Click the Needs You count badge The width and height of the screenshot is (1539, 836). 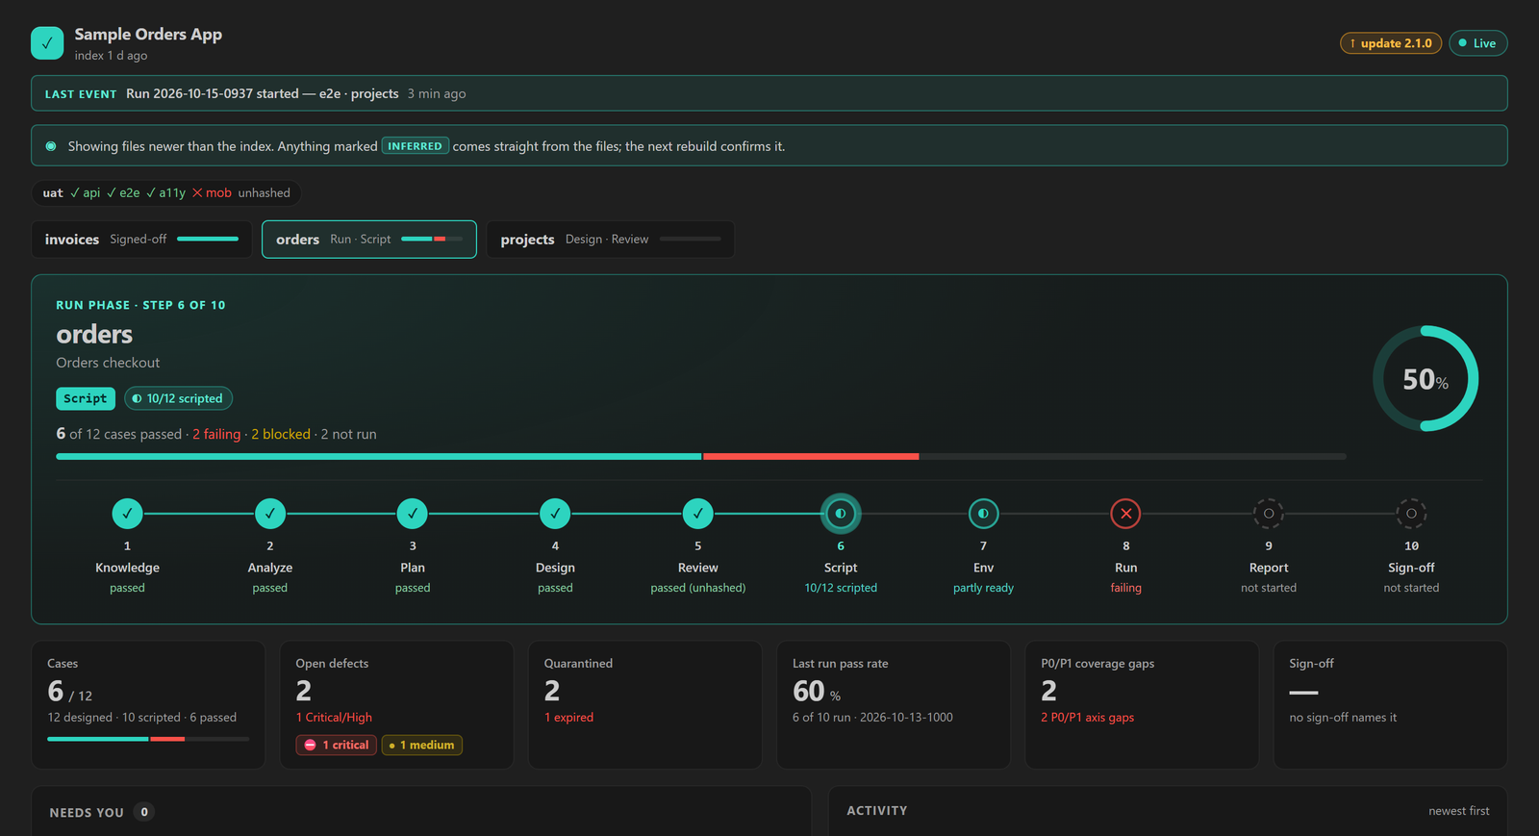tap(144, 812)
